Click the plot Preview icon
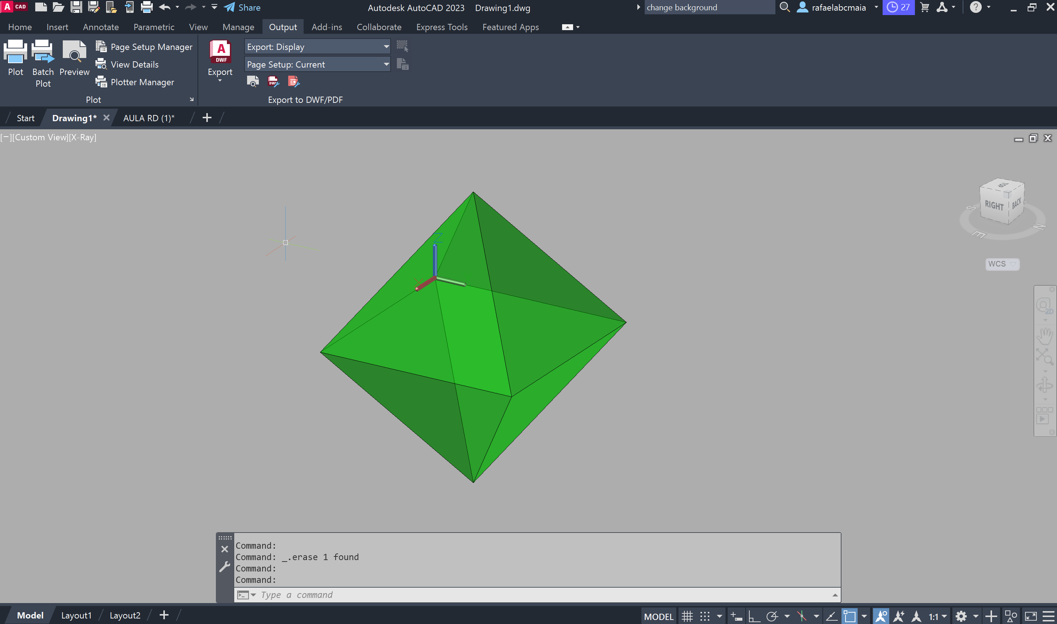 click(x=75, y=52)
